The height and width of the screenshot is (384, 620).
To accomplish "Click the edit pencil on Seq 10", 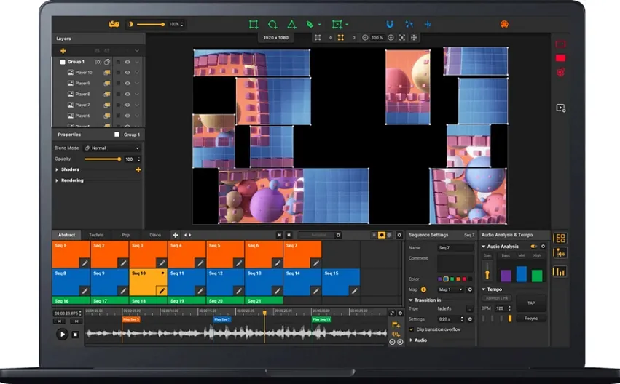I will click(162, 291).
